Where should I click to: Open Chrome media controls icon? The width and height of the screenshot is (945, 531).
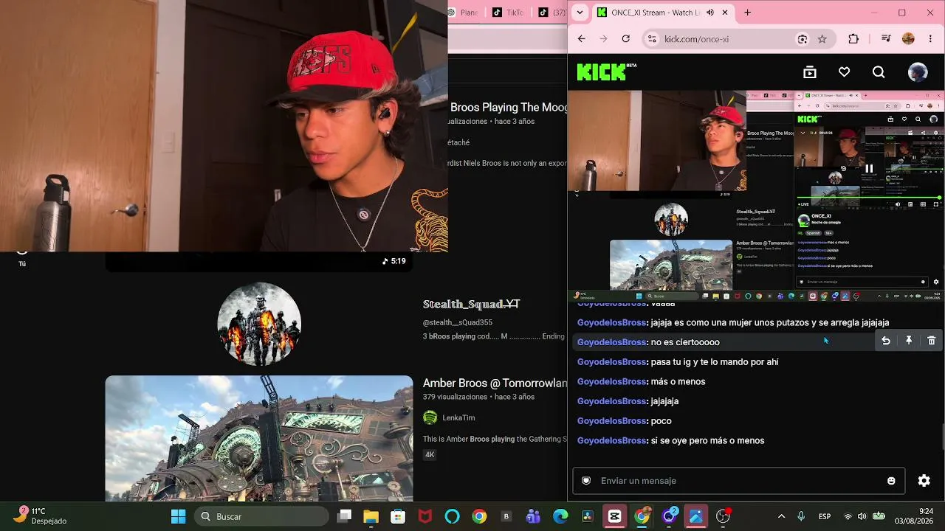(x=886, y=39)
